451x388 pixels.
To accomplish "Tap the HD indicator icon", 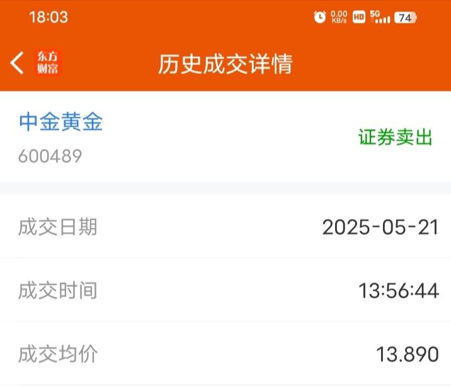I will tap(359, 17).
